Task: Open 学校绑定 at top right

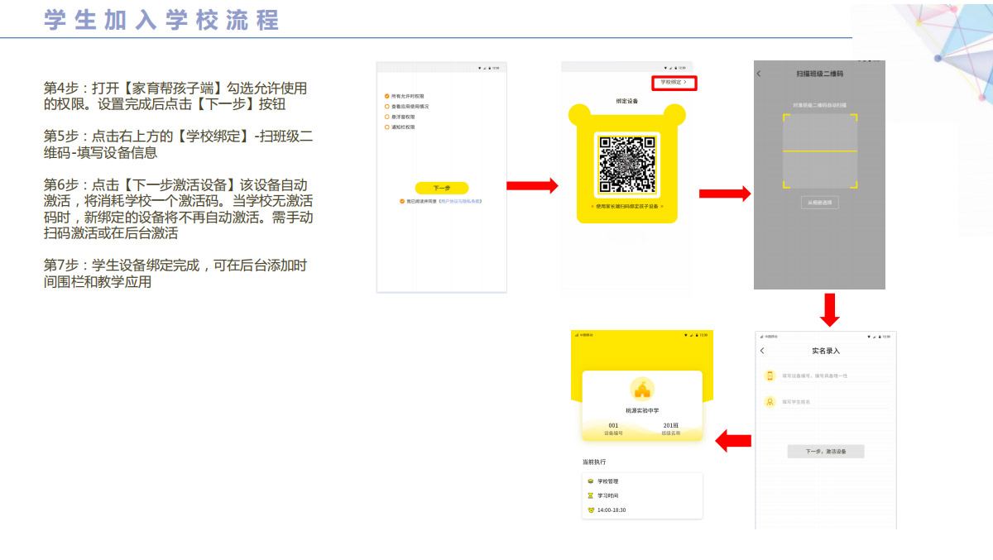Action: coord(674,83)
